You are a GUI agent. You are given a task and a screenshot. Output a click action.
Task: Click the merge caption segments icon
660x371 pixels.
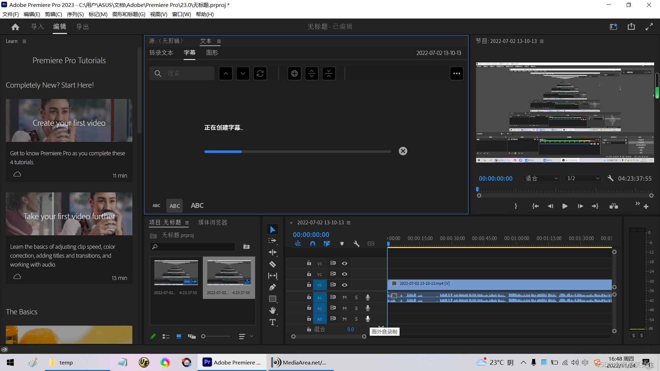[x=329, y=74]
